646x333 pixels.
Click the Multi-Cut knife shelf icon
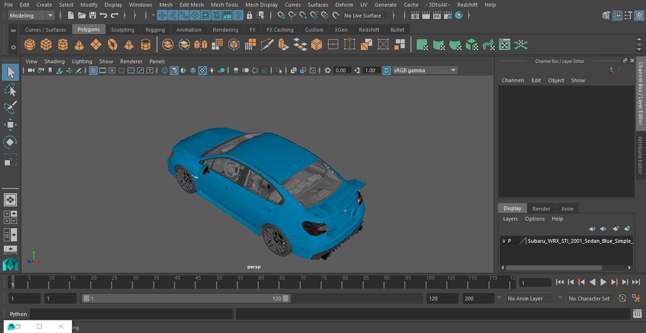coord(267,45)
